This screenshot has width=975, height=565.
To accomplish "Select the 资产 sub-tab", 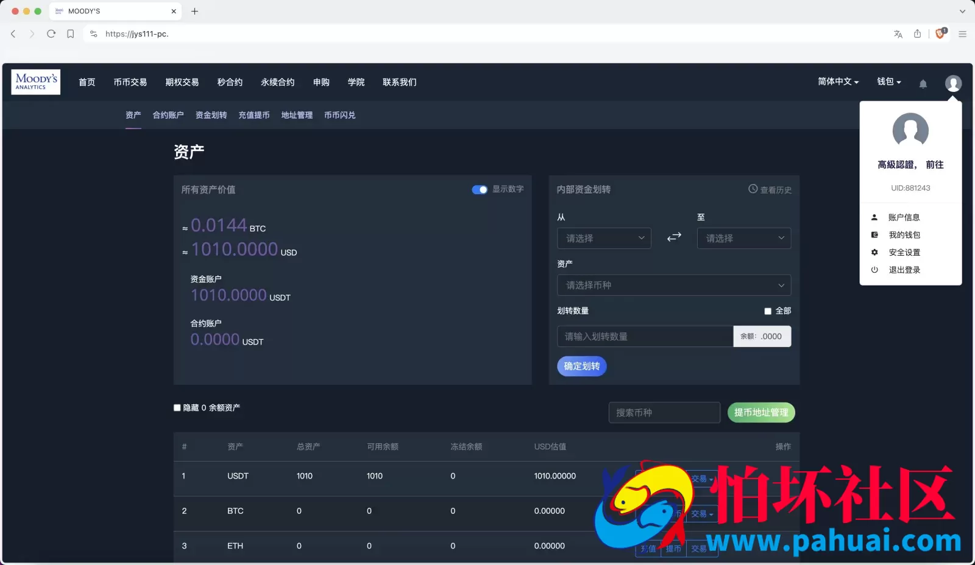I will 133,115.
